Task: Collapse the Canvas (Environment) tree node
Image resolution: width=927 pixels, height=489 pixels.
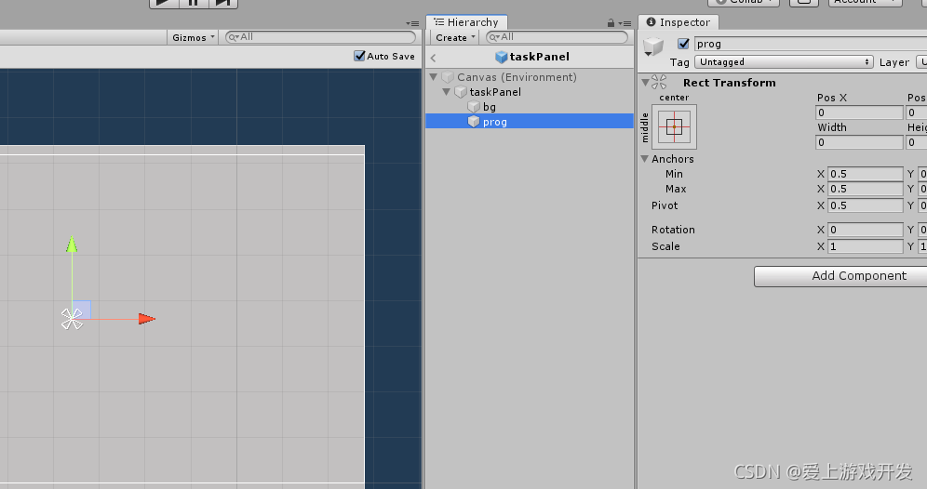Action: (434, 77)
